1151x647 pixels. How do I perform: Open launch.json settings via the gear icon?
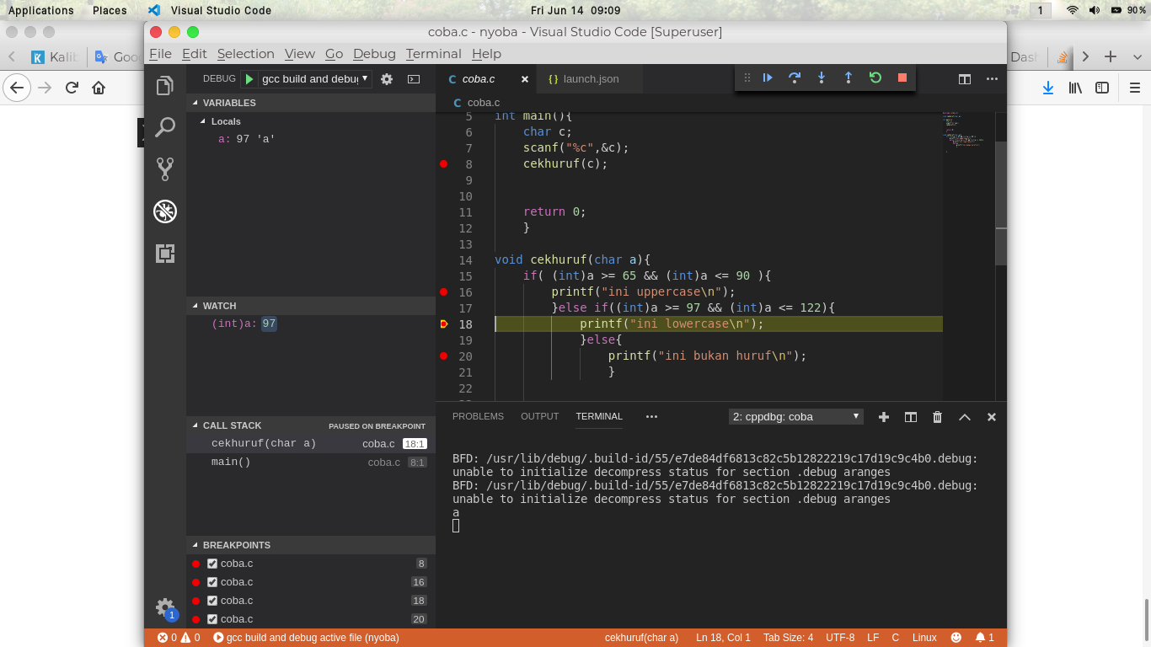[x=386, y=78]
